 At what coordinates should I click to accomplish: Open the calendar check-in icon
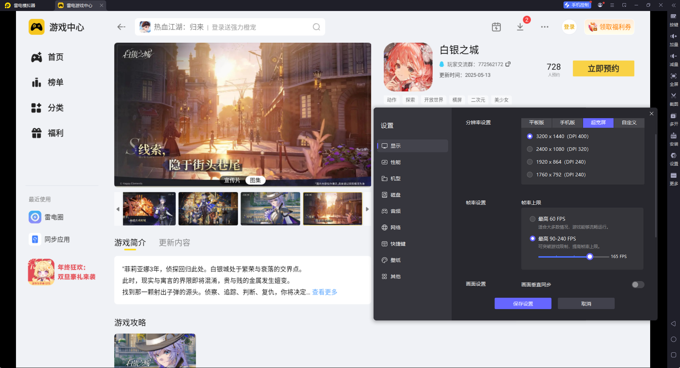point(496,27)
